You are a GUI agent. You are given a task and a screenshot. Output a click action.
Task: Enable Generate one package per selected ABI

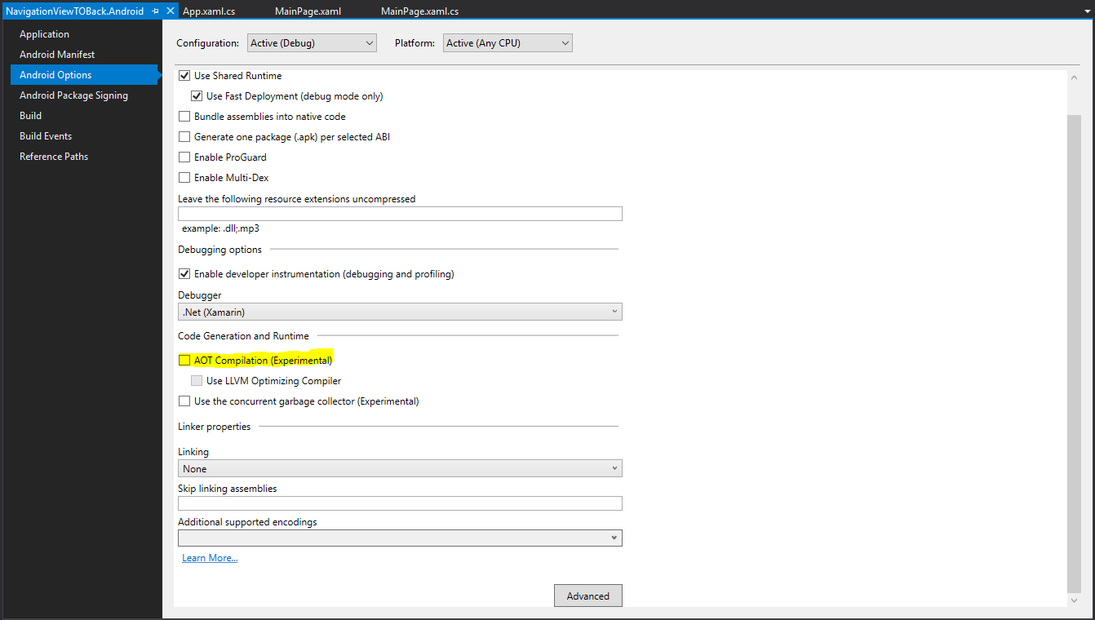pyautogui.click(x=184, y=137)
